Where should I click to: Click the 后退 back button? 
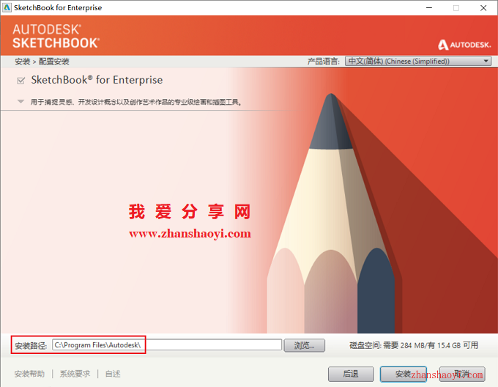click(351, 374)
